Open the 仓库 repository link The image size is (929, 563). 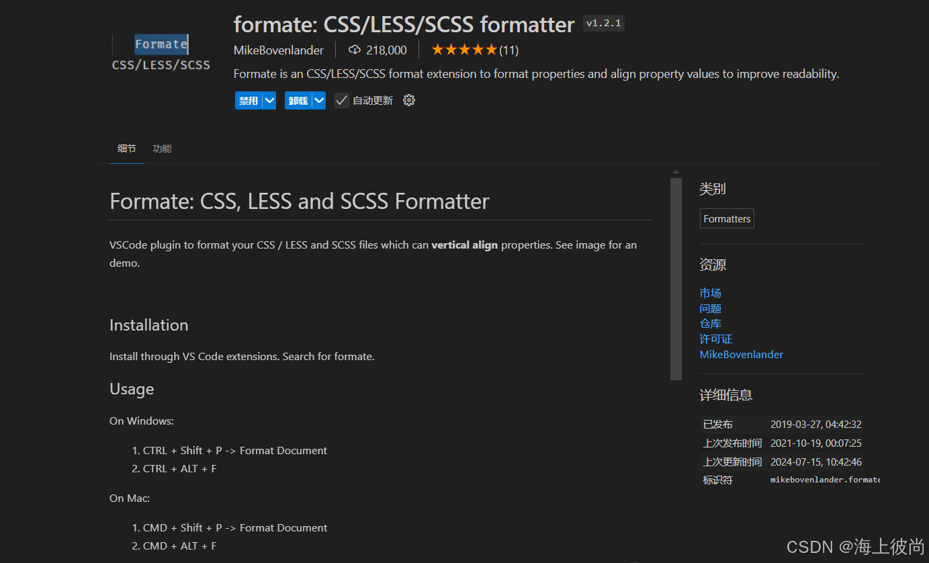(710, 324)
